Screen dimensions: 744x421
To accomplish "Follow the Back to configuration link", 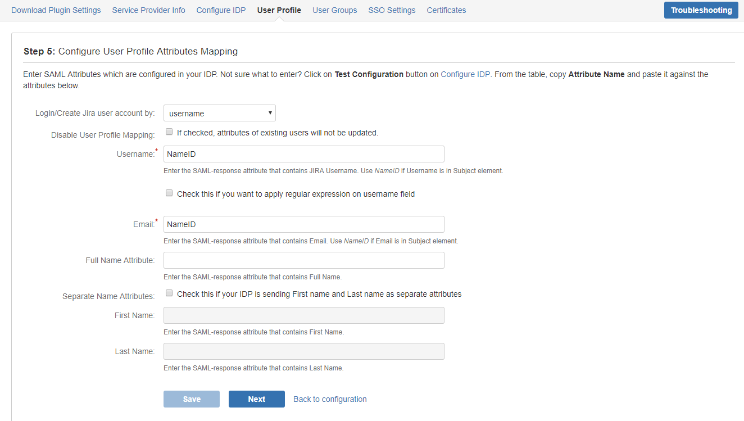I will tap(330, 399).
